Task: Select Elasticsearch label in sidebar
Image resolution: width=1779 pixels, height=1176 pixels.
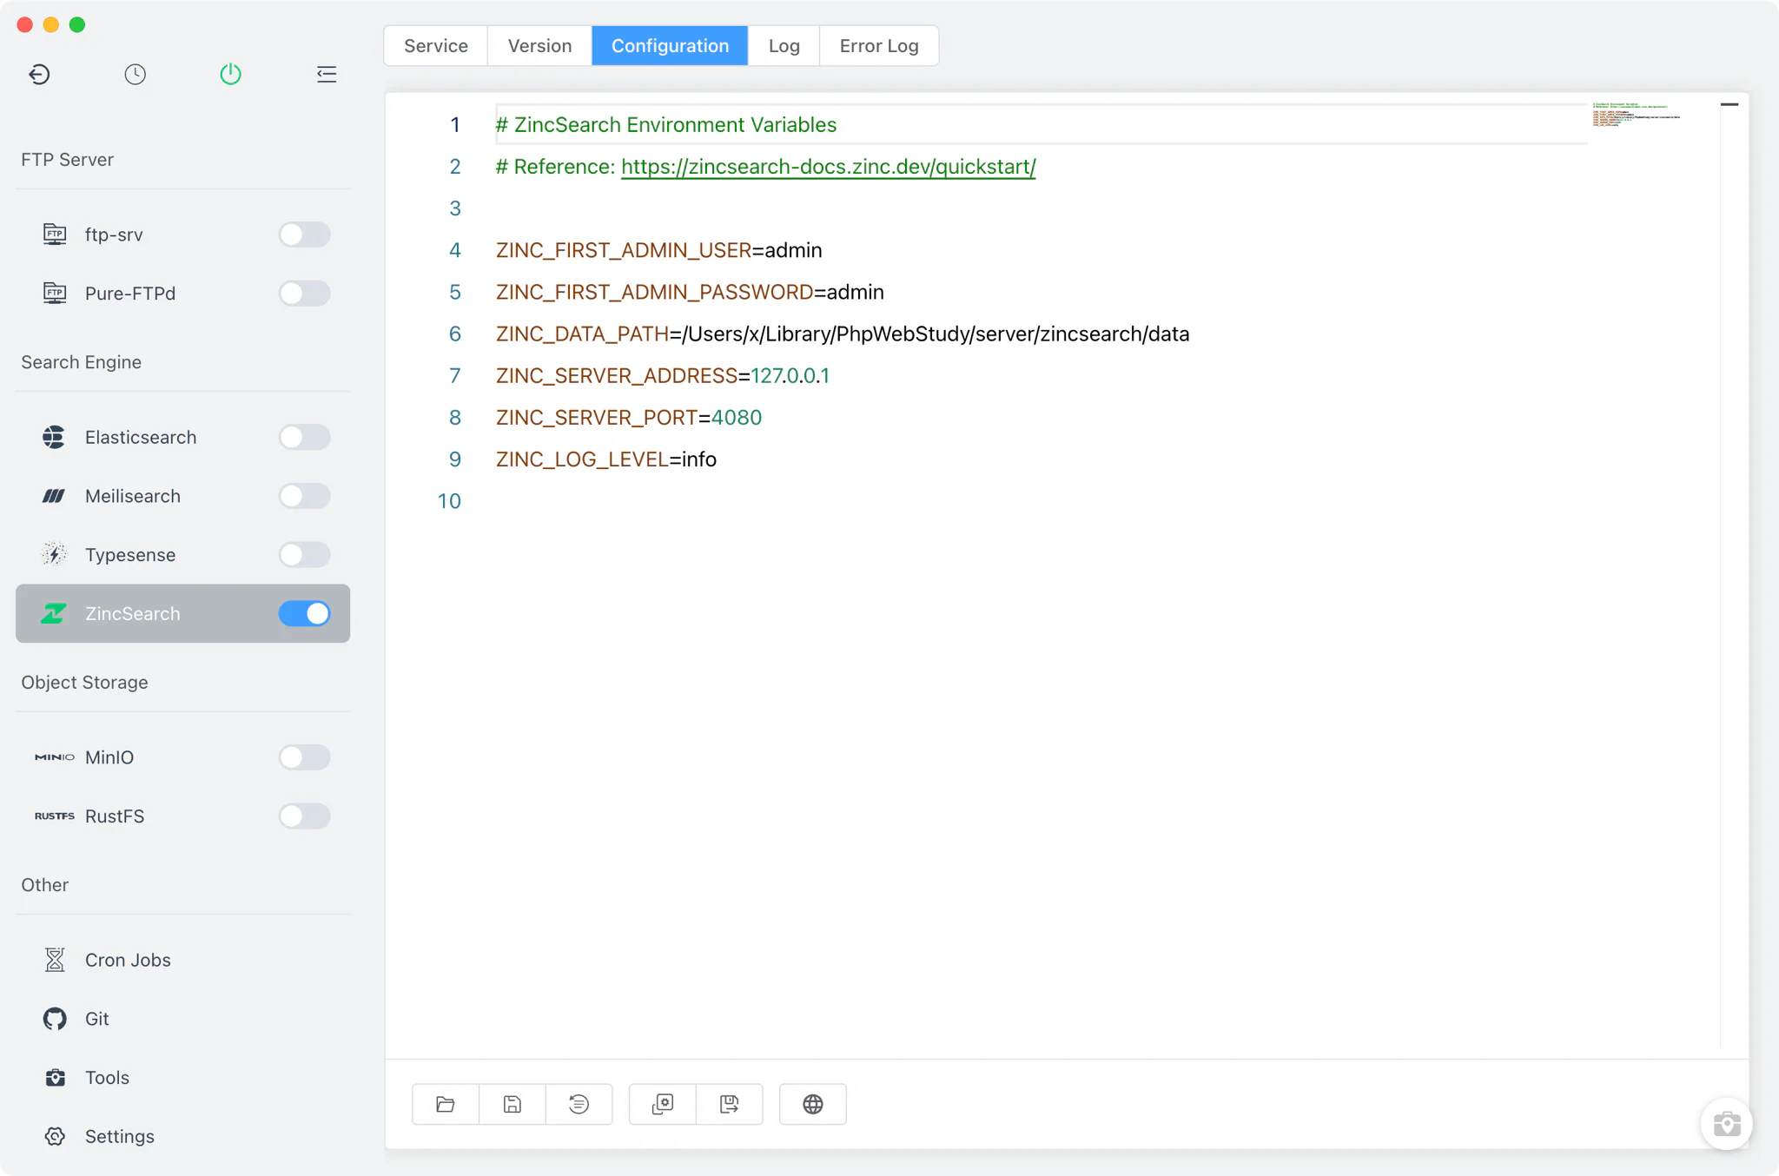Action: click(141, 437)
